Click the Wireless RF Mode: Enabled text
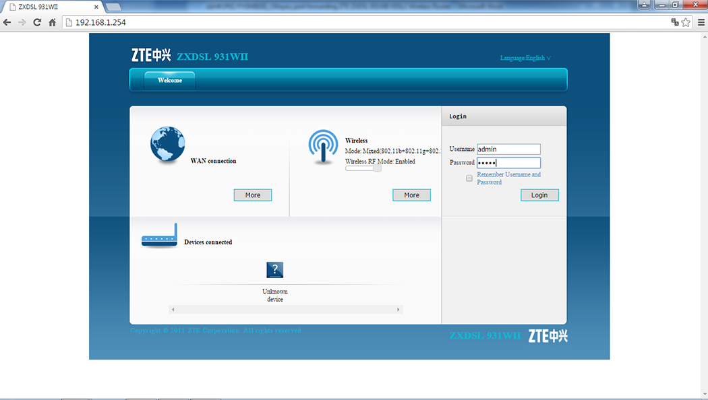 380,162
